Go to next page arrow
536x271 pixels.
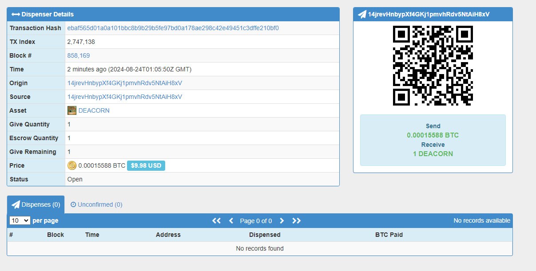[x=282, y=220]
